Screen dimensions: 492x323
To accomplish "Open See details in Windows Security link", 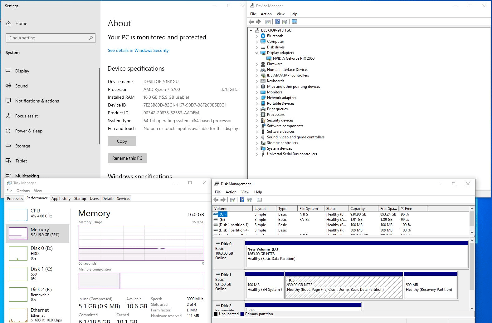I will pyautogui.click(x=138, y=50).
